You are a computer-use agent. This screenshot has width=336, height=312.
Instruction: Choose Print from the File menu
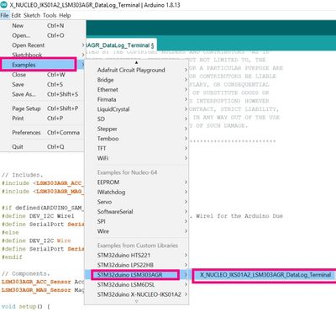pos(42,118)
